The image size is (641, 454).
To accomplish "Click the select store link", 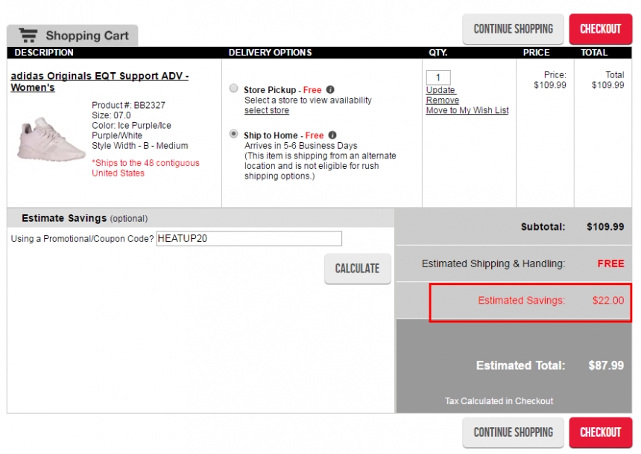I will pos(267,110).
